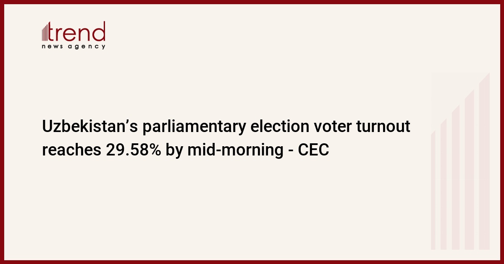Click the faded bar chart watermark graphic

click(460, 161)
